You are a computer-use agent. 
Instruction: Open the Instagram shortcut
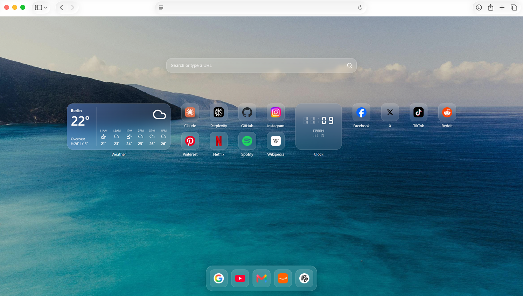click(x=276, y=113)
